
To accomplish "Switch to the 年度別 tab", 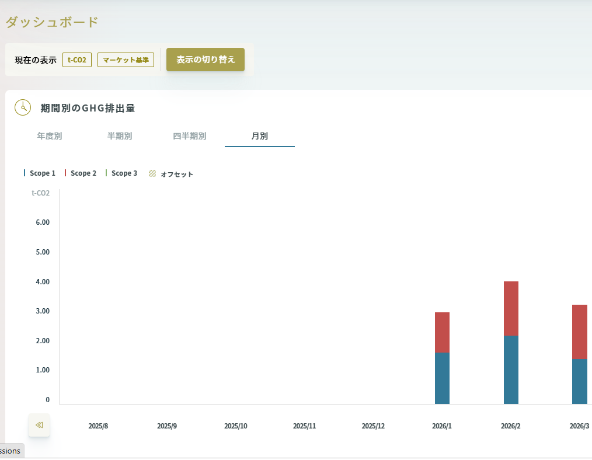I will point(50,136).
